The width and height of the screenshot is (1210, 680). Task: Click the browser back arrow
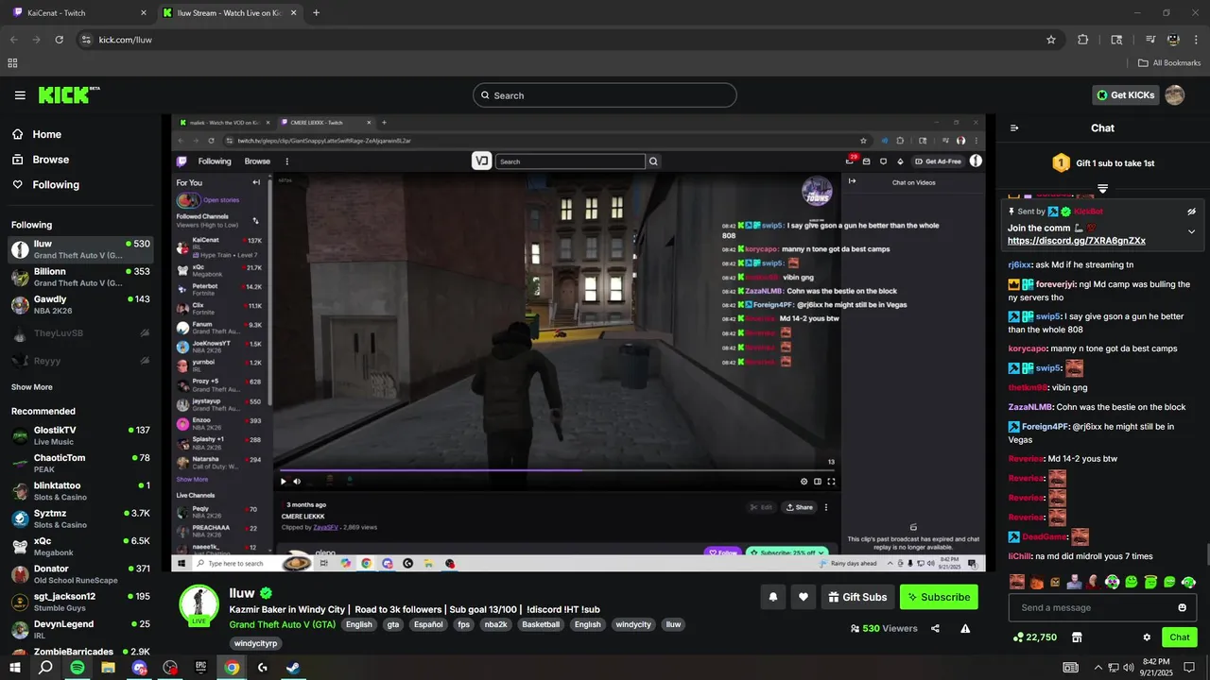[x=13, y=40]
